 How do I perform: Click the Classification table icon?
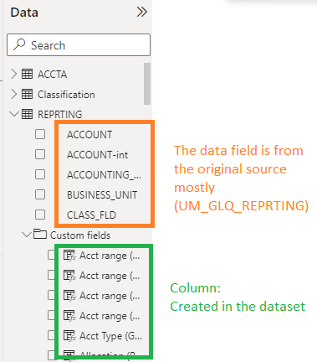tap(27, 94)
